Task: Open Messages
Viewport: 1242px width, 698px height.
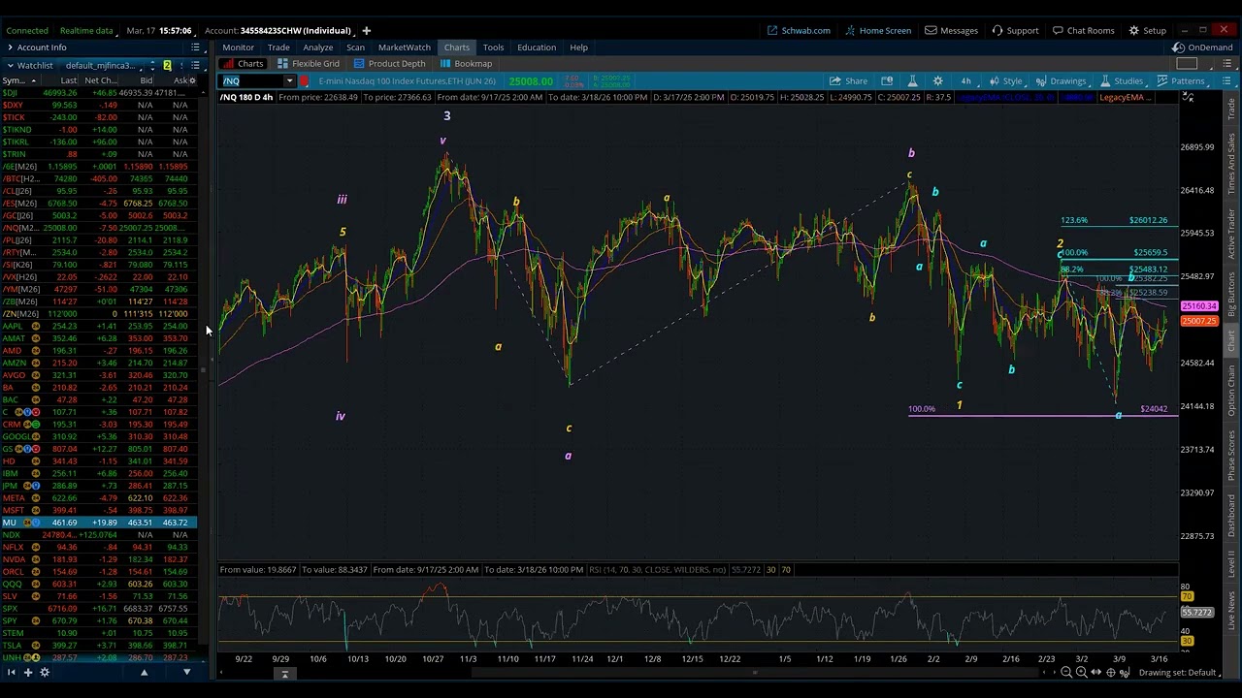Action: 951,31
